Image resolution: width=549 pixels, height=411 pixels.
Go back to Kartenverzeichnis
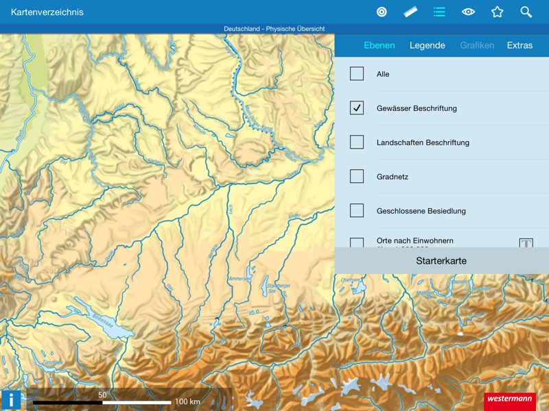click(47, 12)
